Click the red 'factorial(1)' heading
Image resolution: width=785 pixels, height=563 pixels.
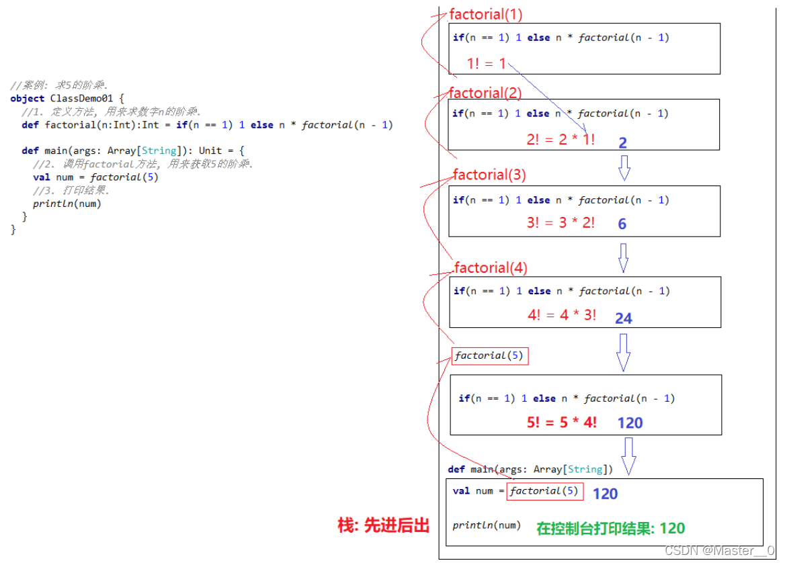pos(486,14)
